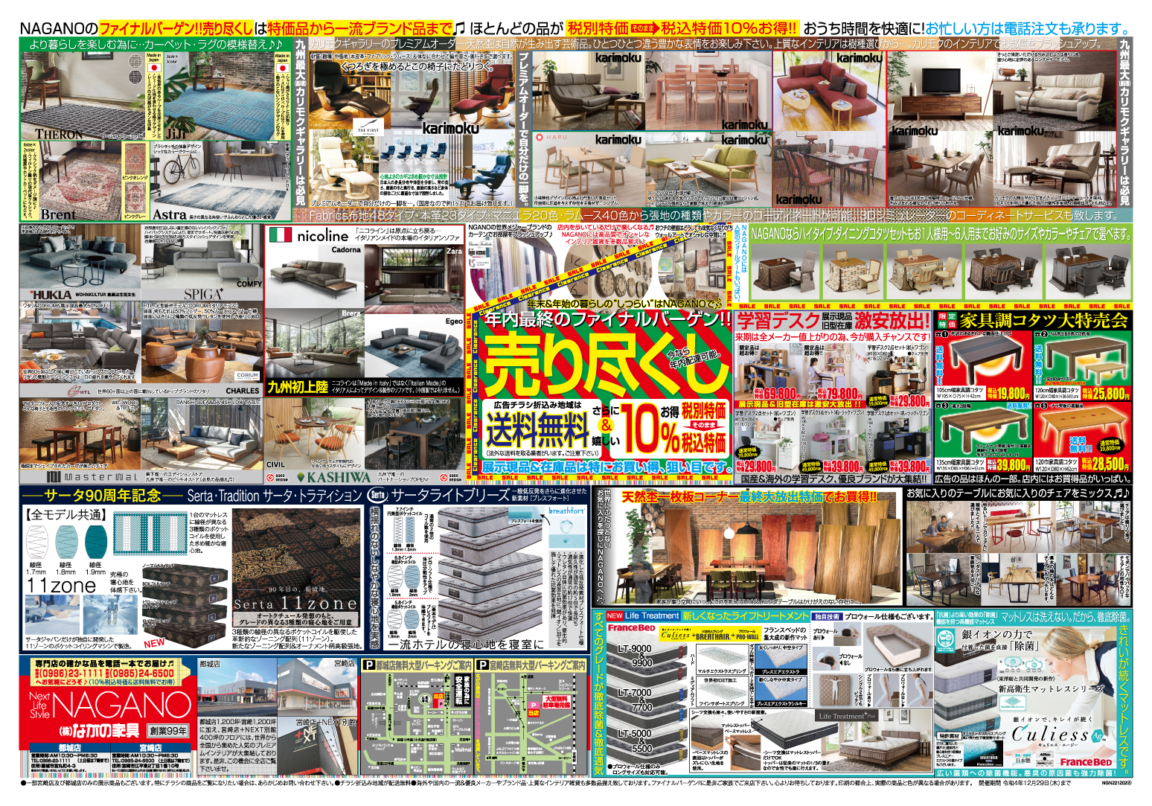Viewport: 1152px width, 806px height.
Task: Click the CHARLES brand text
Action: tap(243, 390)
